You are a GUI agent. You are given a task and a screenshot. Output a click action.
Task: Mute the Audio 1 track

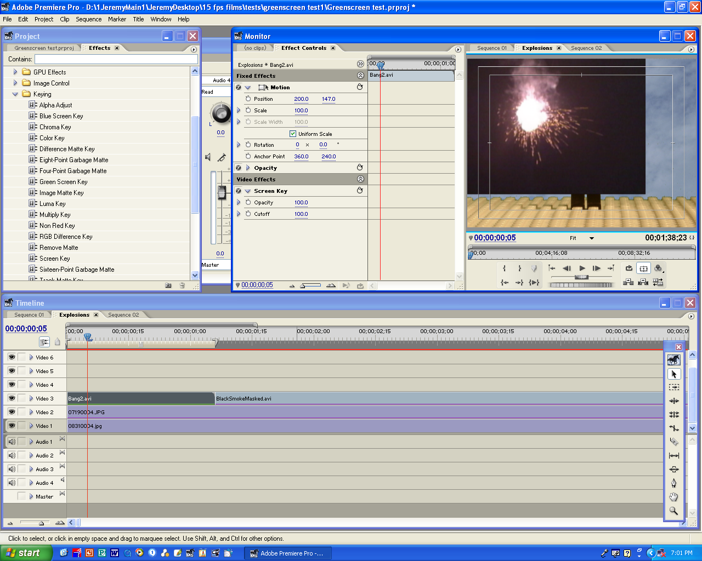(x=12, y=442)
